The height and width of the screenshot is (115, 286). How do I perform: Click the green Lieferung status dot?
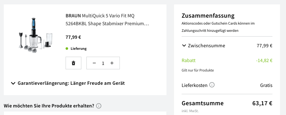point(67,49)
